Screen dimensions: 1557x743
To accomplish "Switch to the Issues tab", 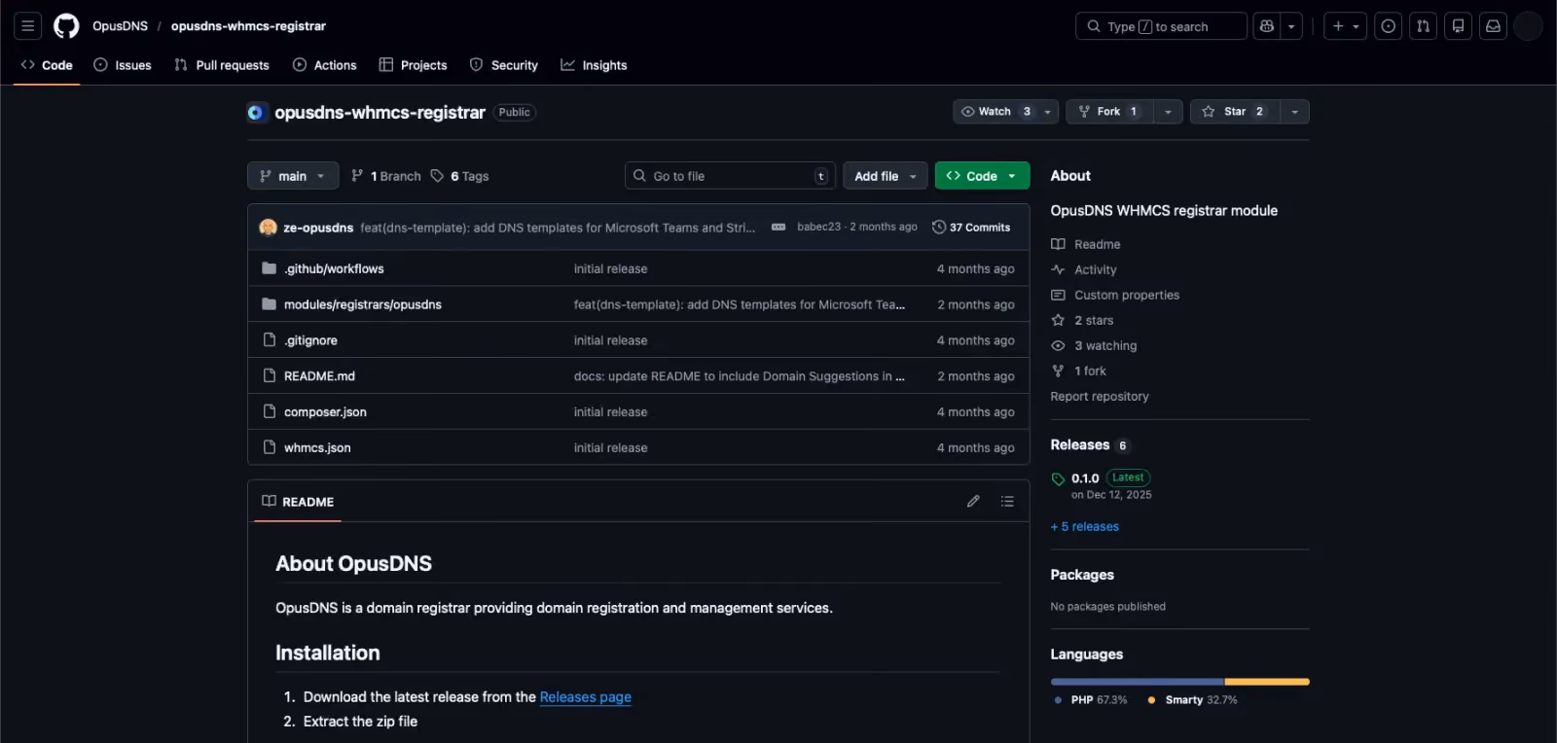I will (123, 65).
